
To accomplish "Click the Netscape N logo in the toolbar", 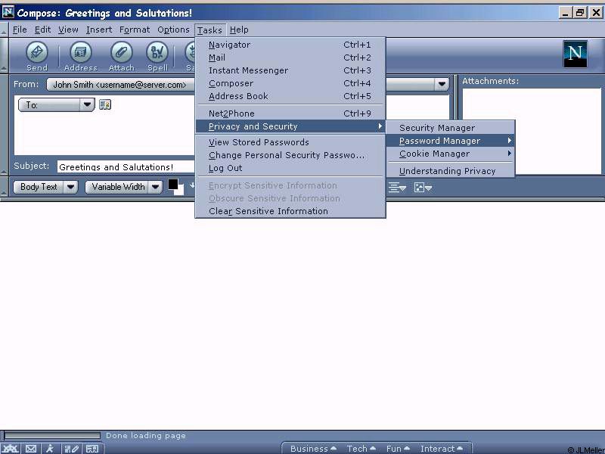I will (x=575, y=54).
